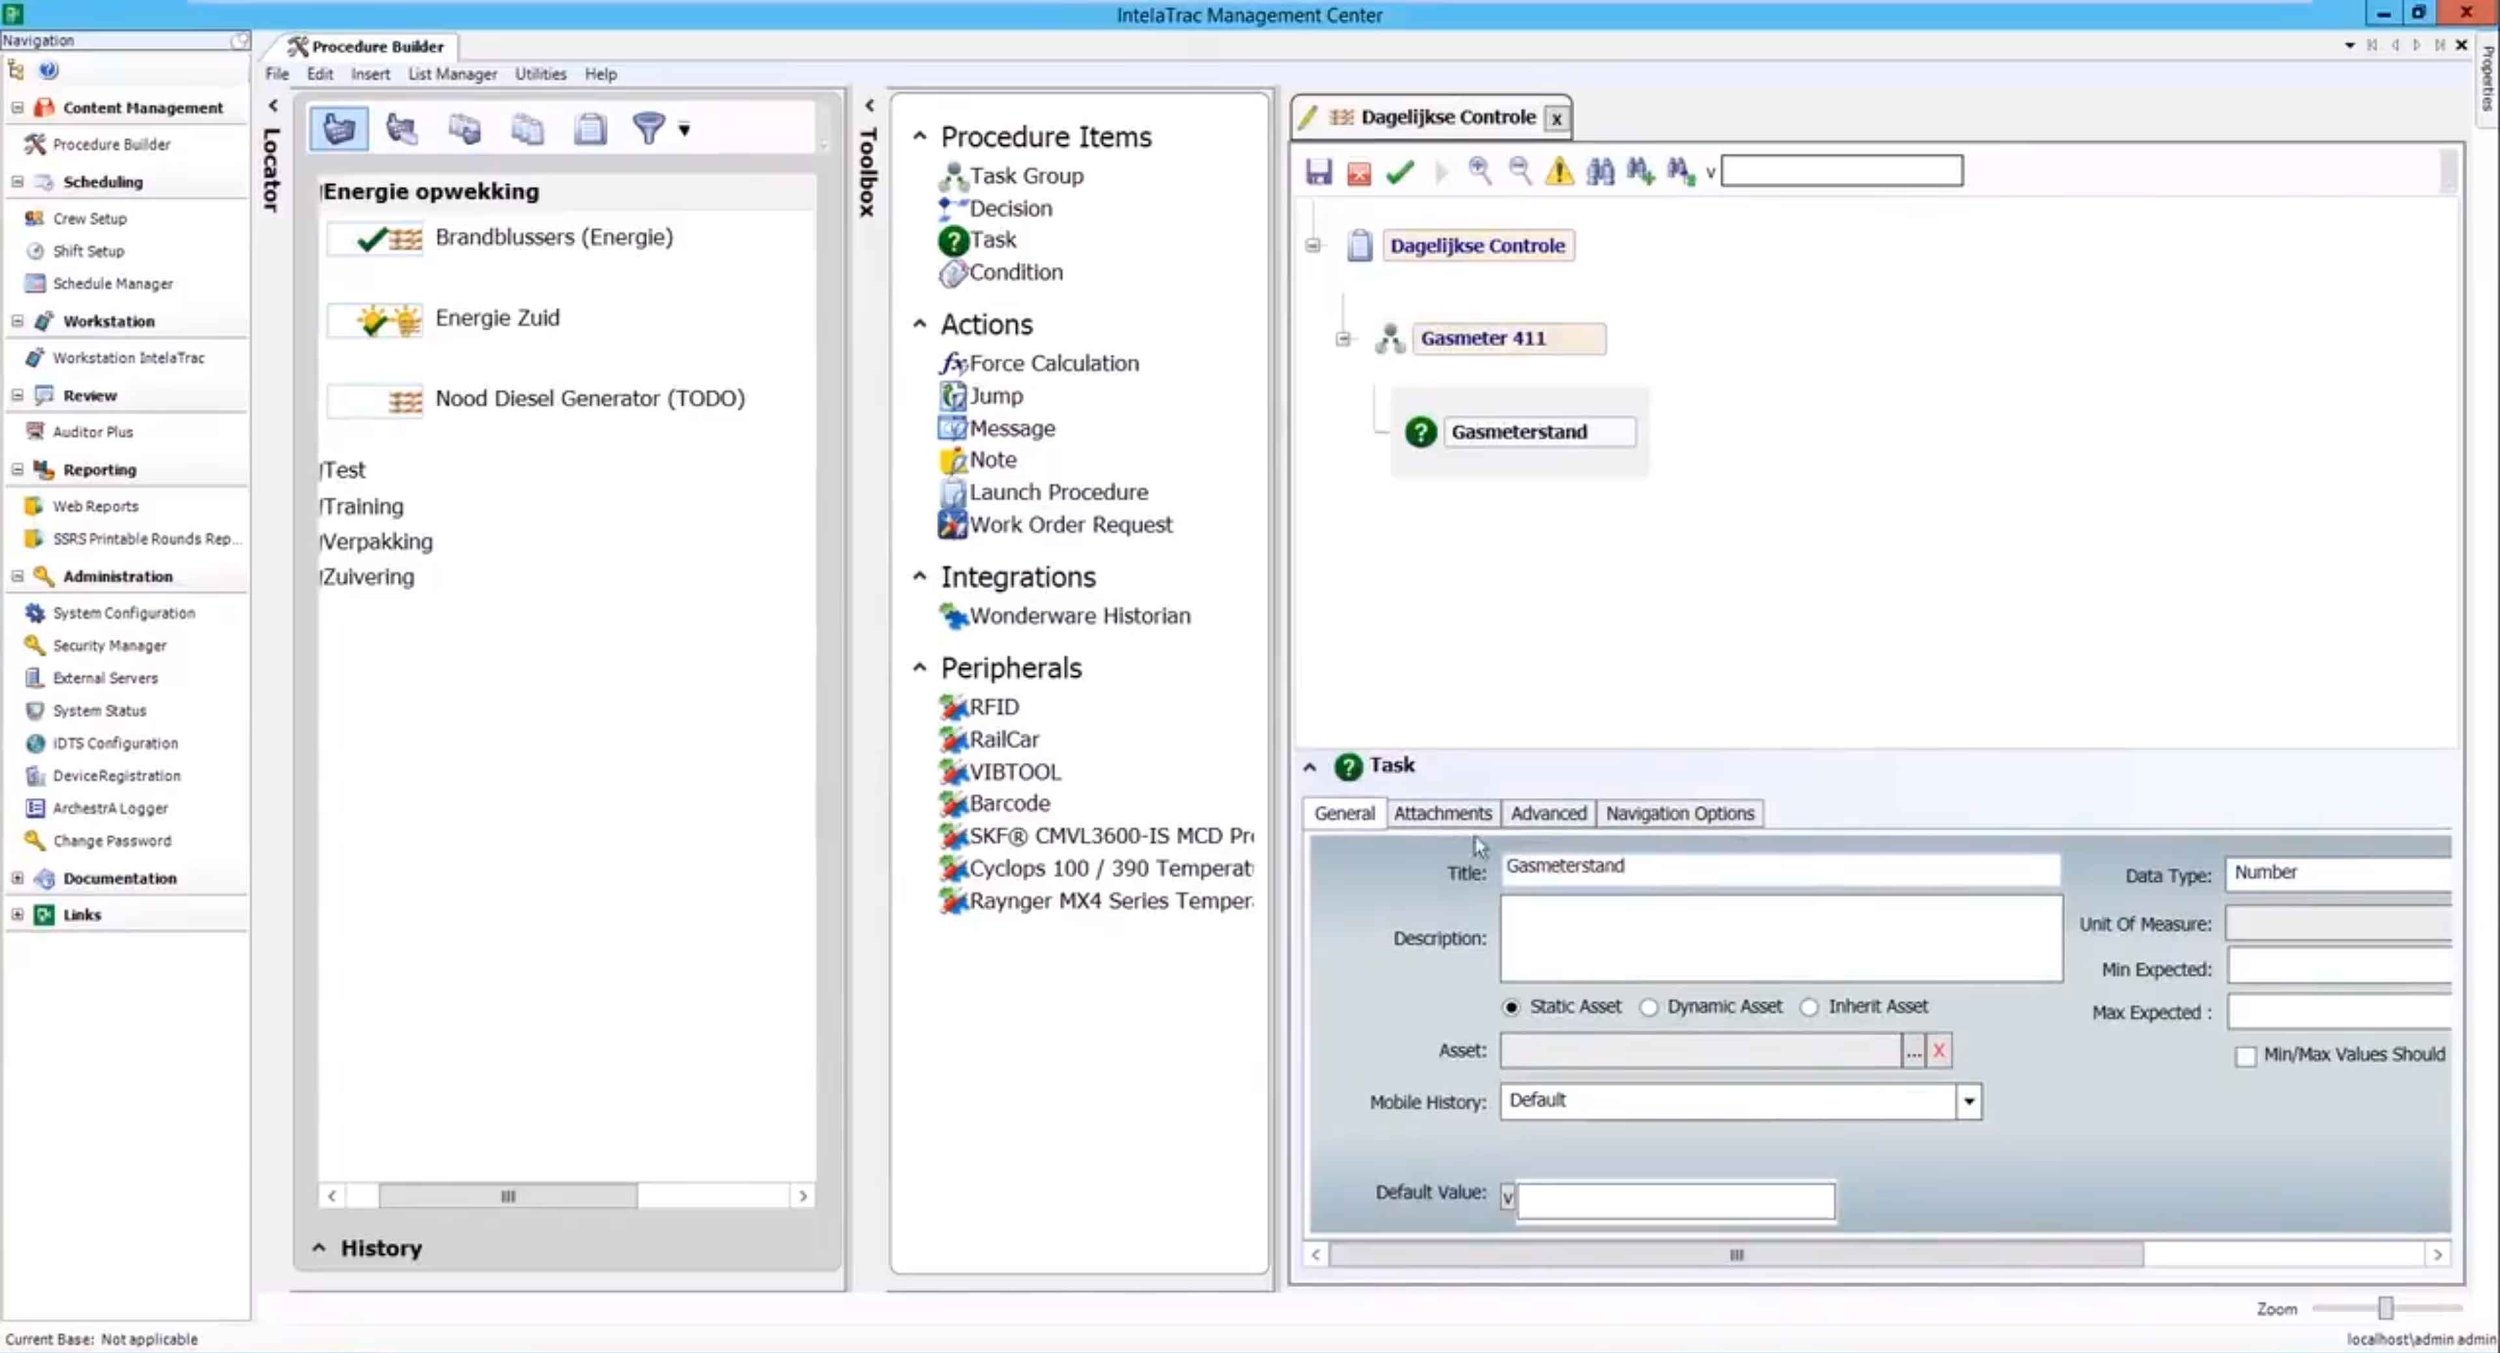
Task: Open Security Manager in navigation
Action: tap(109, 645)
